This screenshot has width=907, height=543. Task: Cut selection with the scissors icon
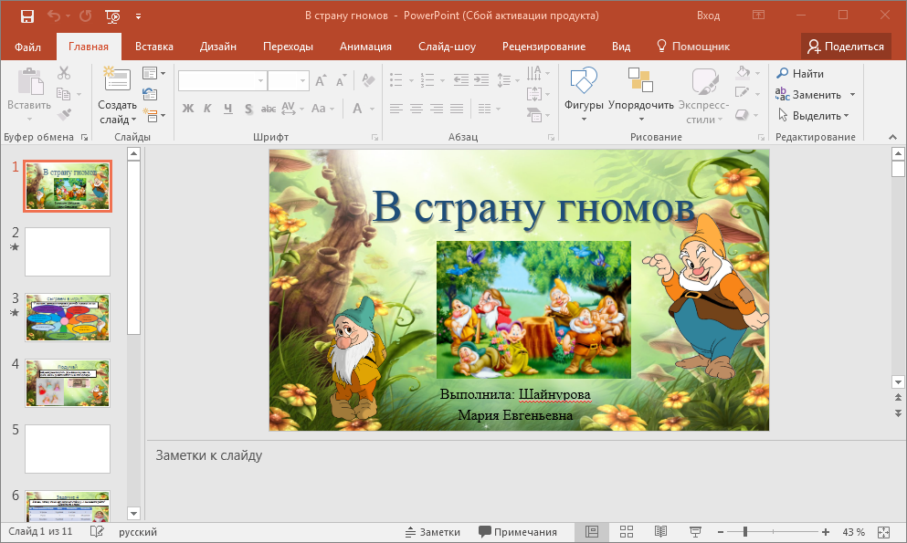tap(64, 73)
